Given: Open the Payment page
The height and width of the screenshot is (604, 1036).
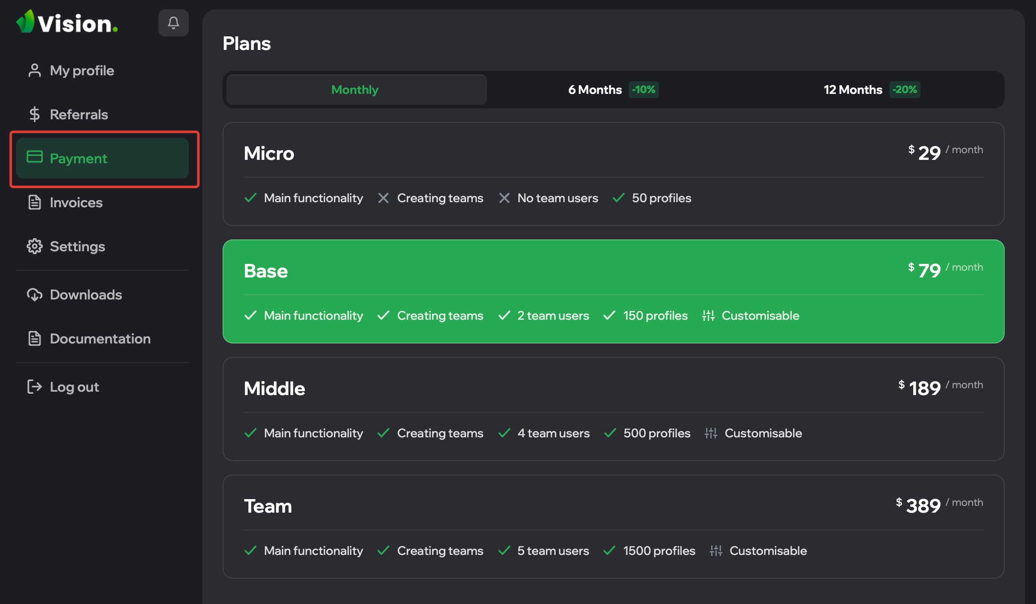Looking at the screenshot, I should [x=102, y=158].
